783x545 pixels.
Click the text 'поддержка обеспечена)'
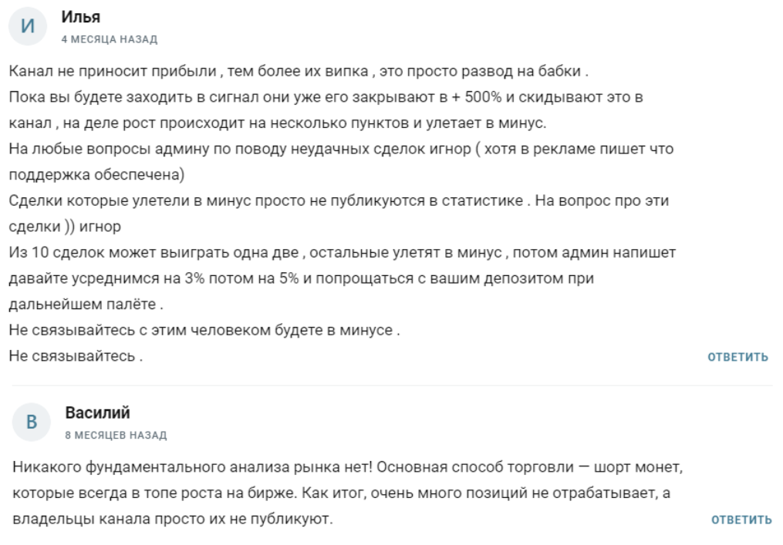click(96, 175)
